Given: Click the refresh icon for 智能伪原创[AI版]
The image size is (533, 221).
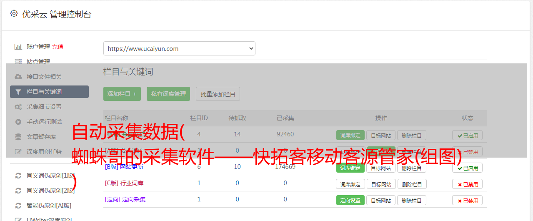Looking at the screenshot, I should [x=18, y=206].
